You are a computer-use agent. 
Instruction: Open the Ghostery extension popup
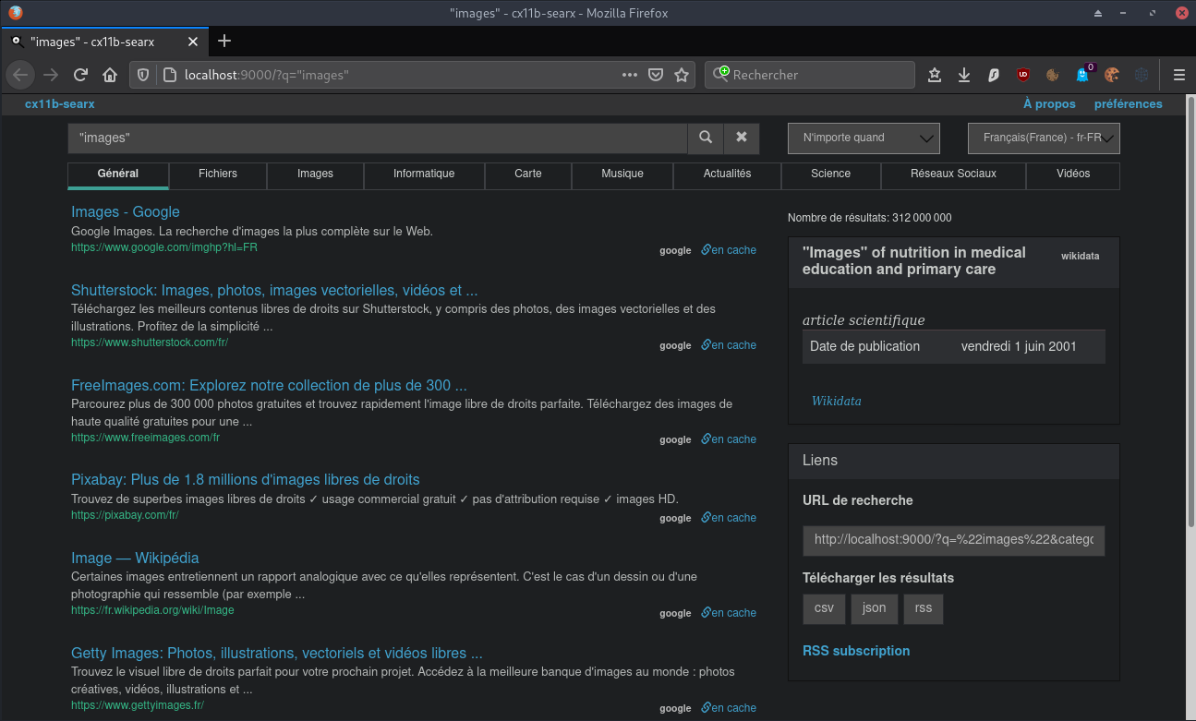click(x=1082, y=75)
